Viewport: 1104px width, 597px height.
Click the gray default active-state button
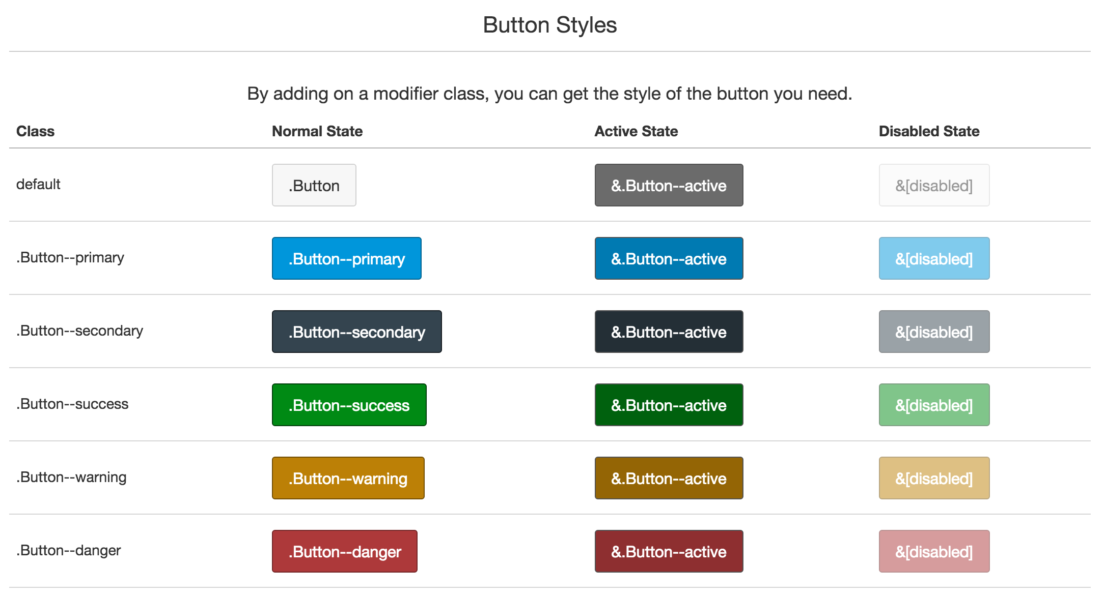coord(669,185)
